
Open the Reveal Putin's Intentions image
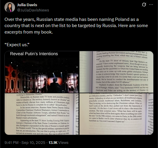pos(42,72)
